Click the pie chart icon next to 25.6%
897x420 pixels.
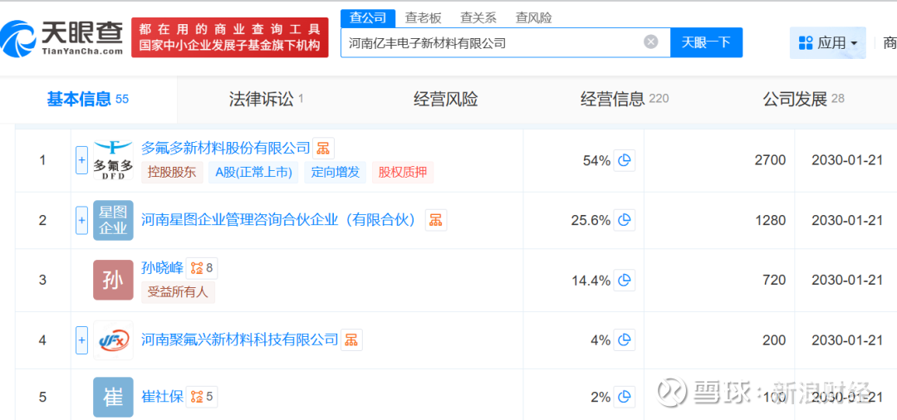625,220
